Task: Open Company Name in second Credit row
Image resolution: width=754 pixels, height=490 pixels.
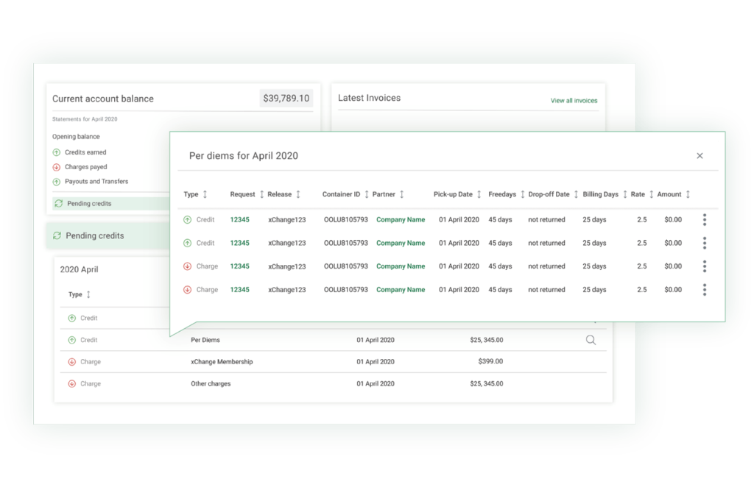Action: [401, 243]
